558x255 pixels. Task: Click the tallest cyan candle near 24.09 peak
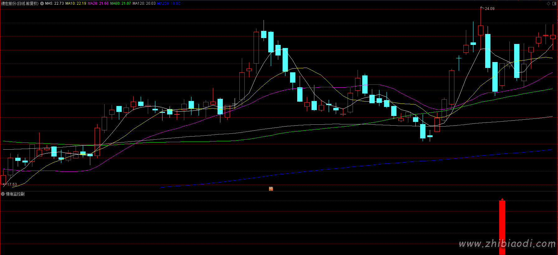pos(488,51)
